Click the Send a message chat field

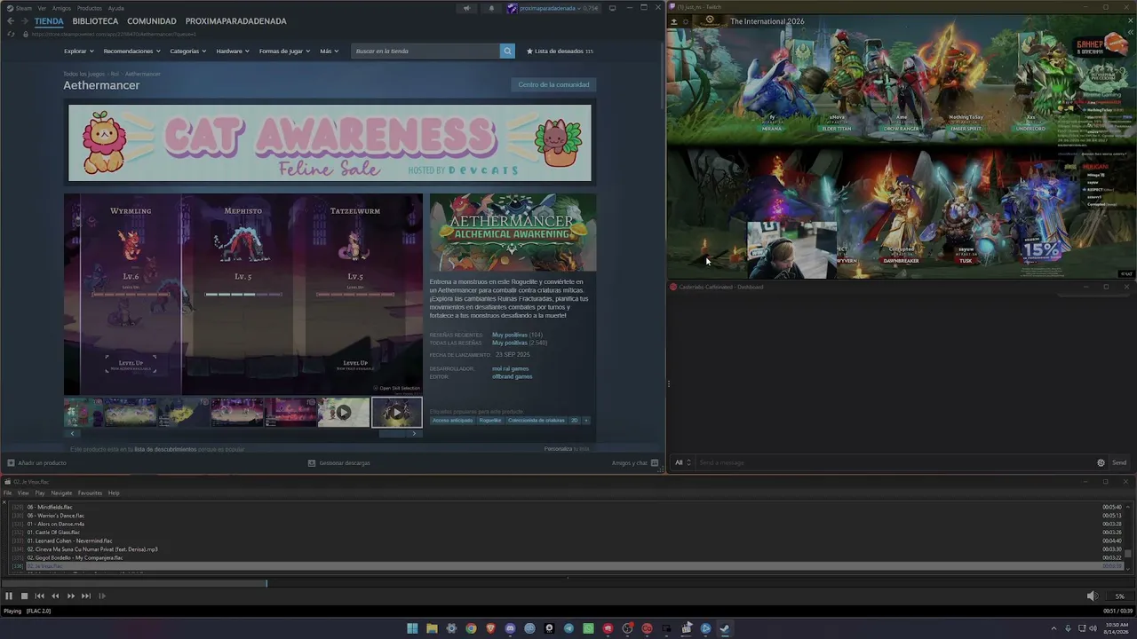coord(893,462)
